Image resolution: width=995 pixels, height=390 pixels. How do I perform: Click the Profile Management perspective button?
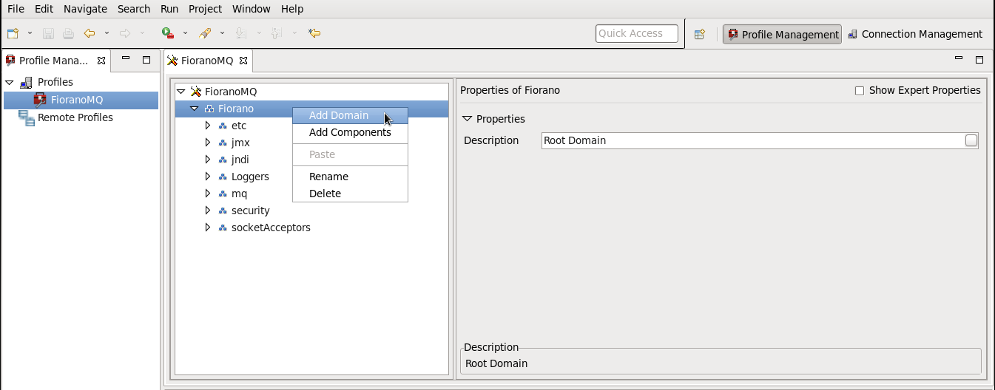(x=783, y=35)
